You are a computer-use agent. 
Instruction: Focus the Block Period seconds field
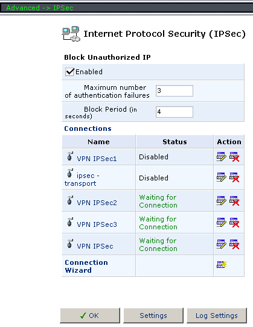click(x=175, y=112)
